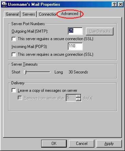Image resolution: width=125 pixels, height=151 pixels.
Task: Switch to the General tab
Action: click(12, 14)
